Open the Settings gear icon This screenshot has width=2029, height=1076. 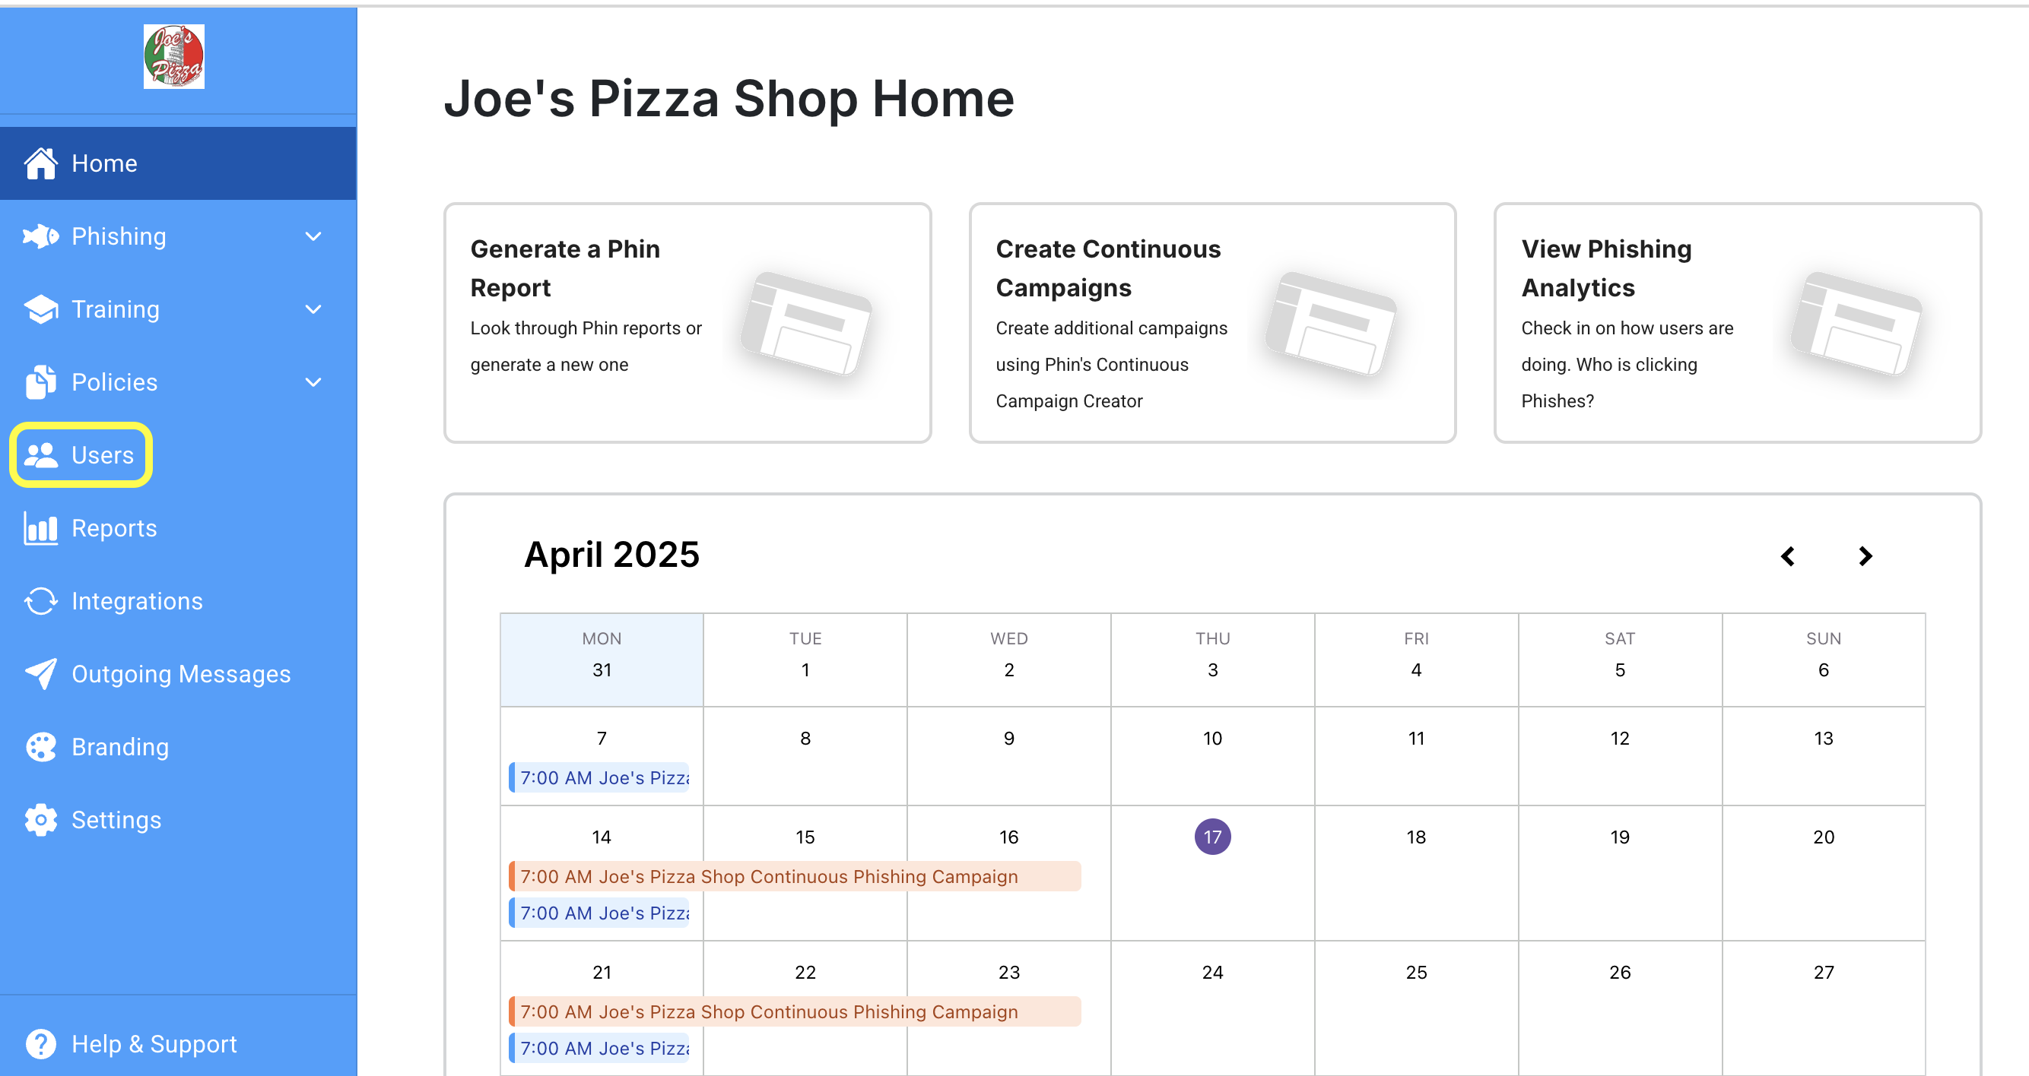41,820
